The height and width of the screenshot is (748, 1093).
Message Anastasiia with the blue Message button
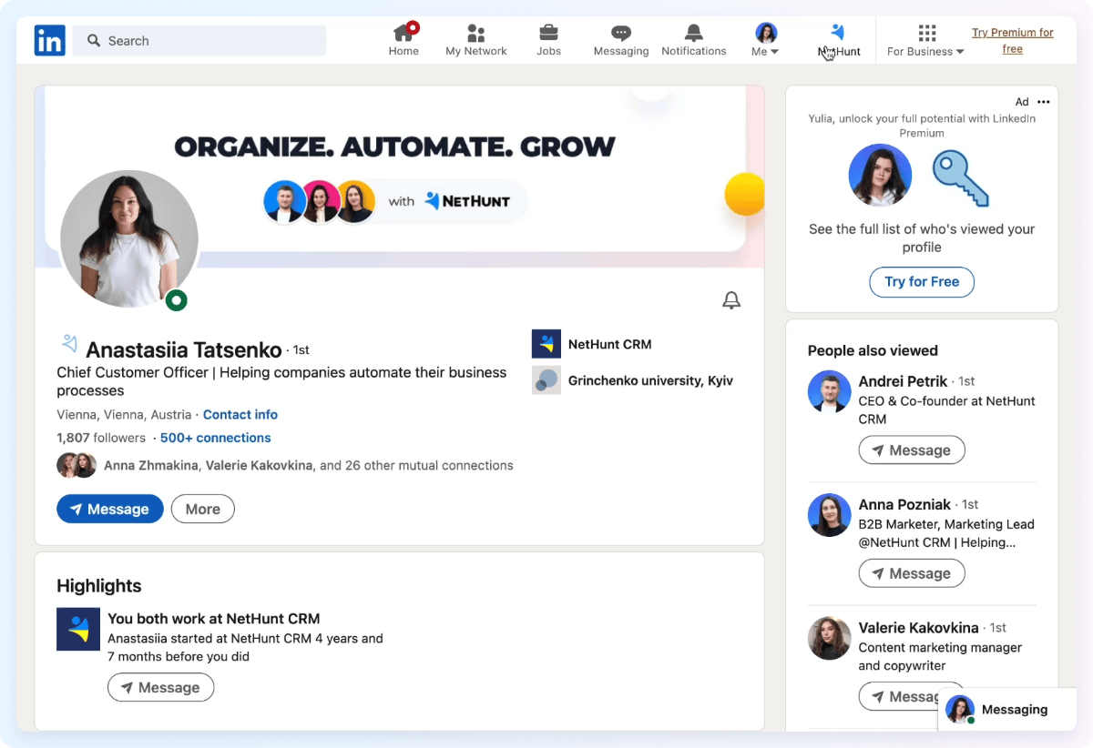[x=110, y=509]
